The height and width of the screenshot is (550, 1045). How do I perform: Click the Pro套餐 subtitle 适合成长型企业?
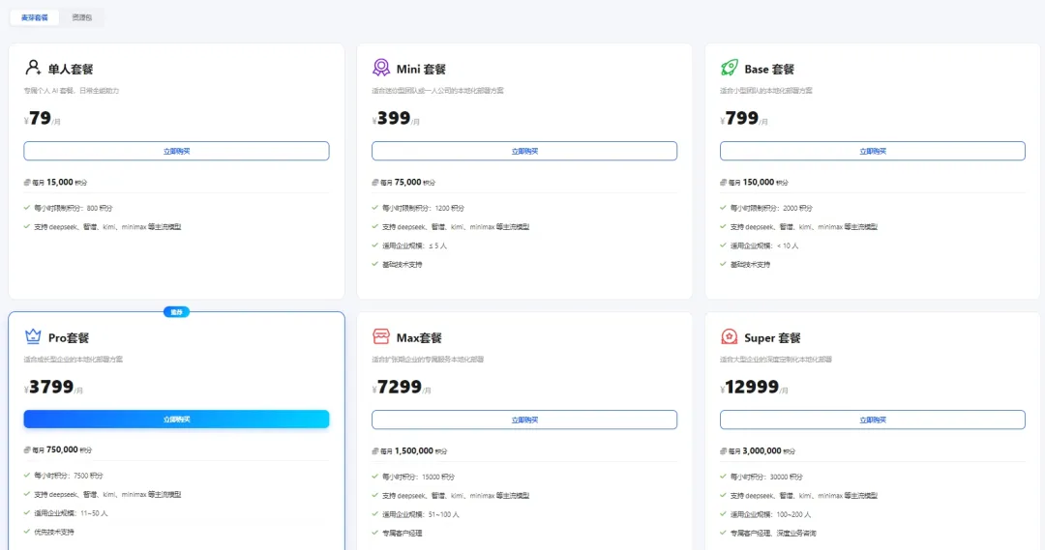click(74, 360)
